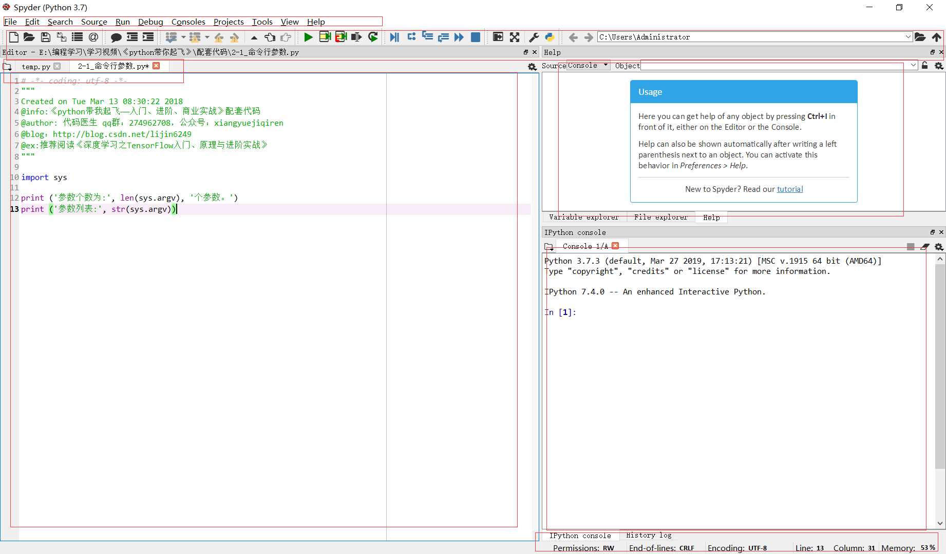Click the Save all files icon
Screen dimensions: 946x554
62,37
